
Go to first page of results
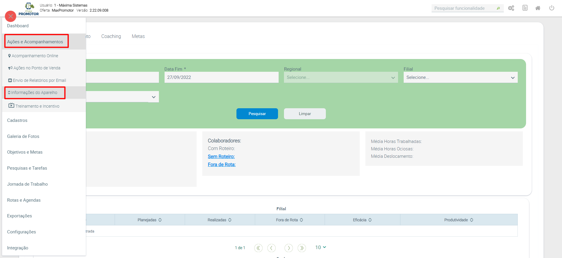258,248
